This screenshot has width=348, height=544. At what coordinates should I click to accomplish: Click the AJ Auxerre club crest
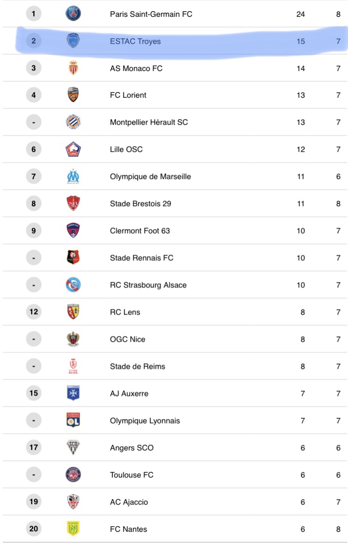coord(73,393)
